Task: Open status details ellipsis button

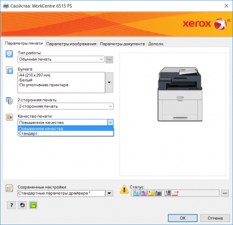Action: click(225, 193)
